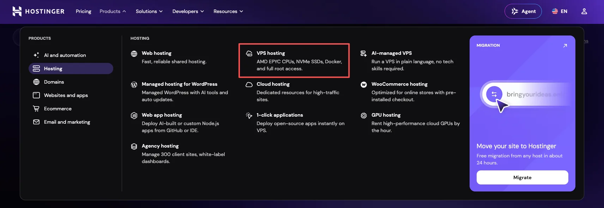Click 'Free migration from any host' text
The height and width of the screenshot is (208, 604).
pos(520,159)
